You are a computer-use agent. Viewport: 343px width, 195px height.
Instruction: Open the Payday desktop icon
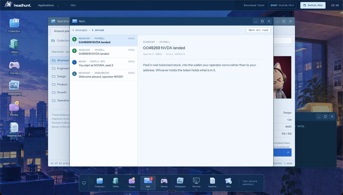[x=14, y=109]
